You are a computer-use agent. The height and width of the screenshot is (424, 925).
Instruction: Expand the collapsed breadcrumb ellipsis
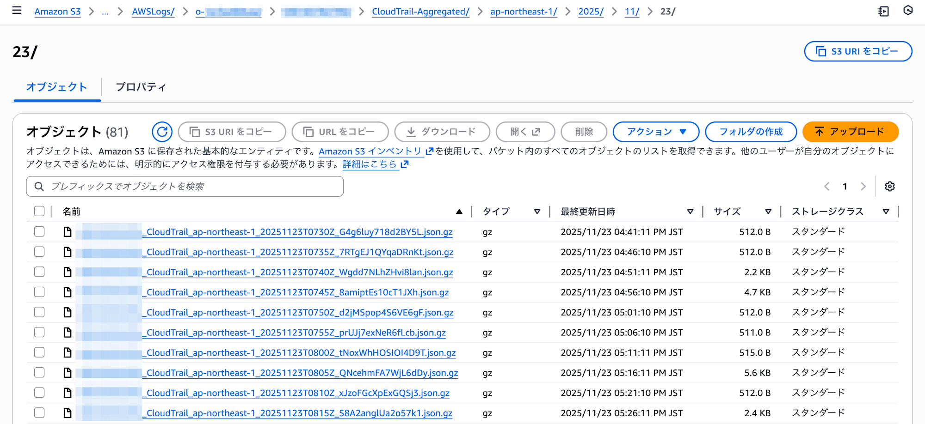pos(105,12)
